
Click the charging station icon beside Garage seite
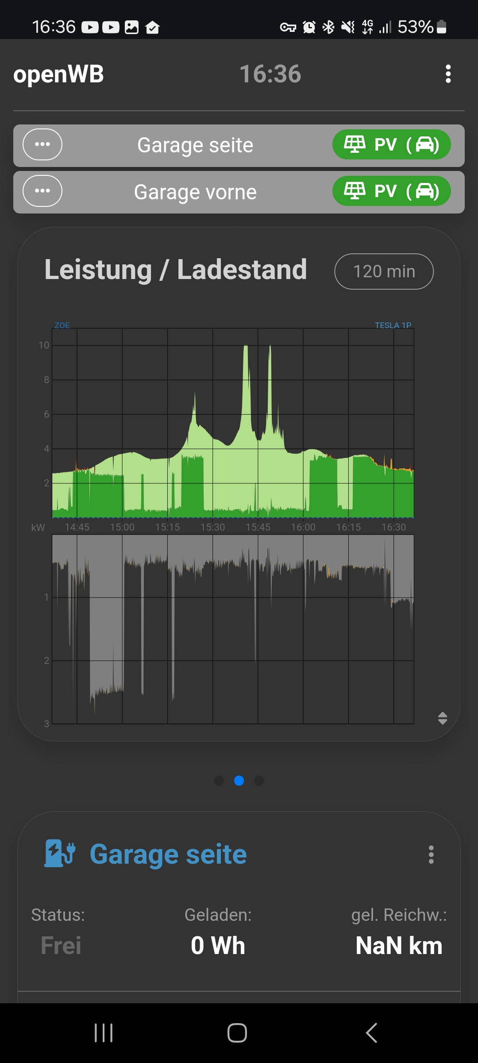coord(60,854)
